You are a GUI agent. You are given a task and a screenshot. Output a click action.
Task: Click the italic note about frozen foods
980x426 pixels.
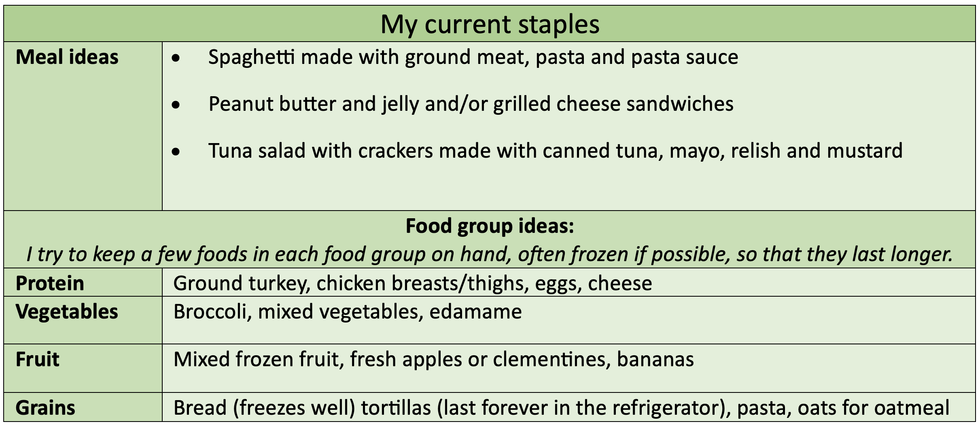click(490, 254)
